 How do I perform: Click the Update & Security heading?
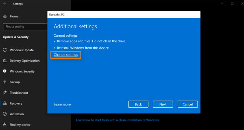click(16, 37)
